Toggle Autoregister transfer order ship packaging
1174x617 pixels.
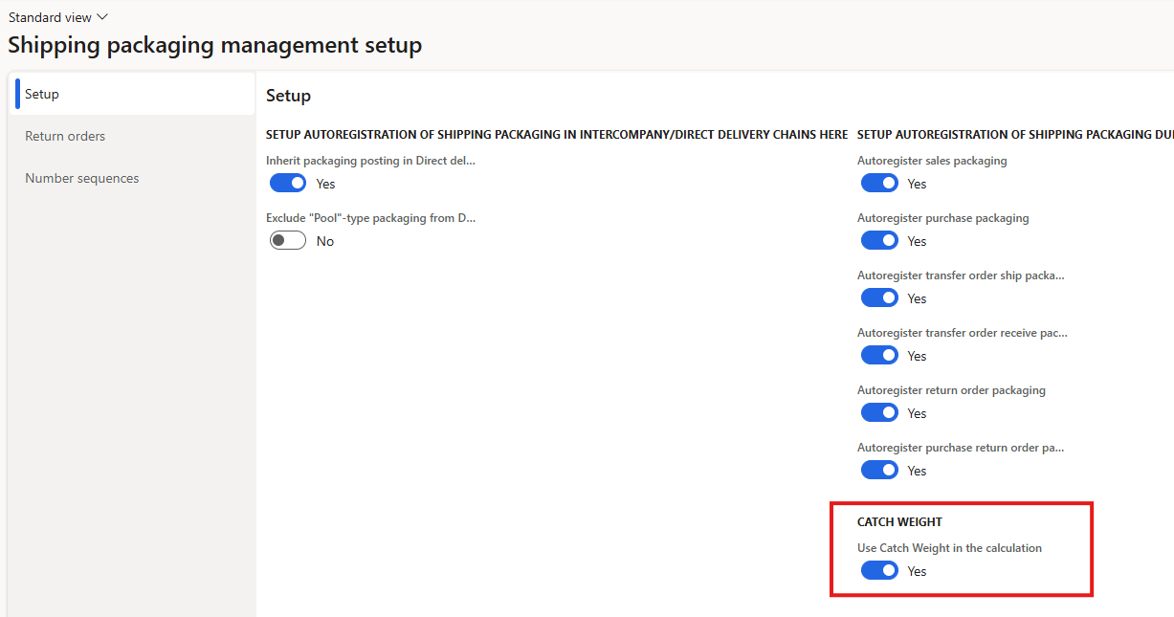(879, 298)
